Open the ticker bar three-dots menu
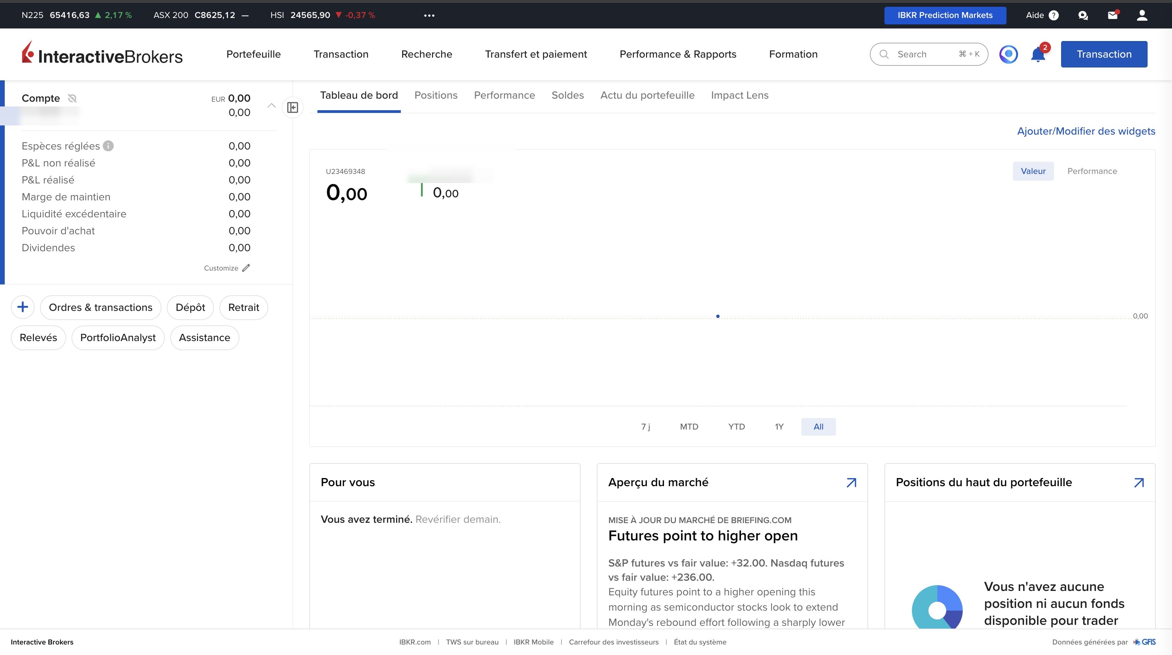Screen dimensions: 1172x655 (429, 16)
